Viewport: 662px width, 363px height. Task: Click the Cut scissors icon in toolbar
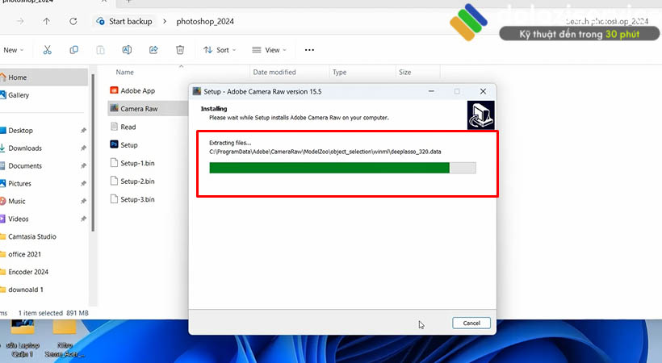click(x=48, y=50)
